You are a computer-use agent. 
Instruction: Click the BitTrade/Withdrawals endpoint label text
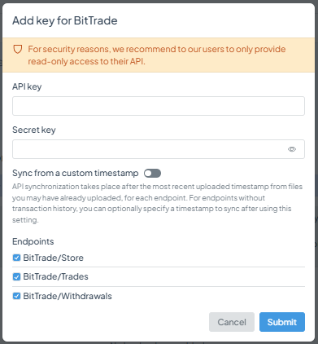[68, 296]
